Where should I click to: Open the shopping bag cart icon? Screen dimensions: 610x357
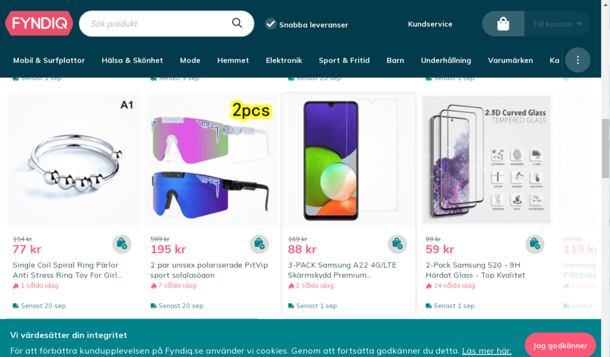tap(503, 24)
